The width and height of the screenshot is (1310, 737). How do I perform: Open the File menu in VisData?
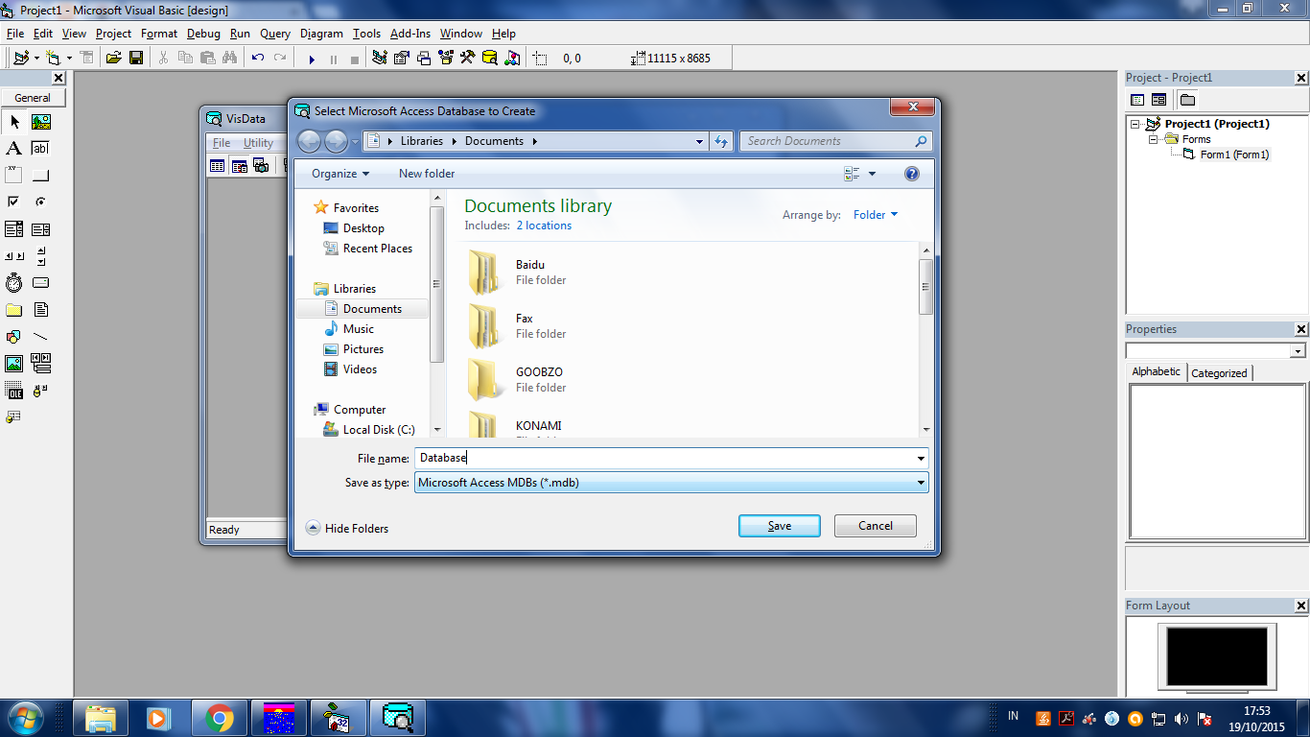pyautogui.click(x=222, y=142)
